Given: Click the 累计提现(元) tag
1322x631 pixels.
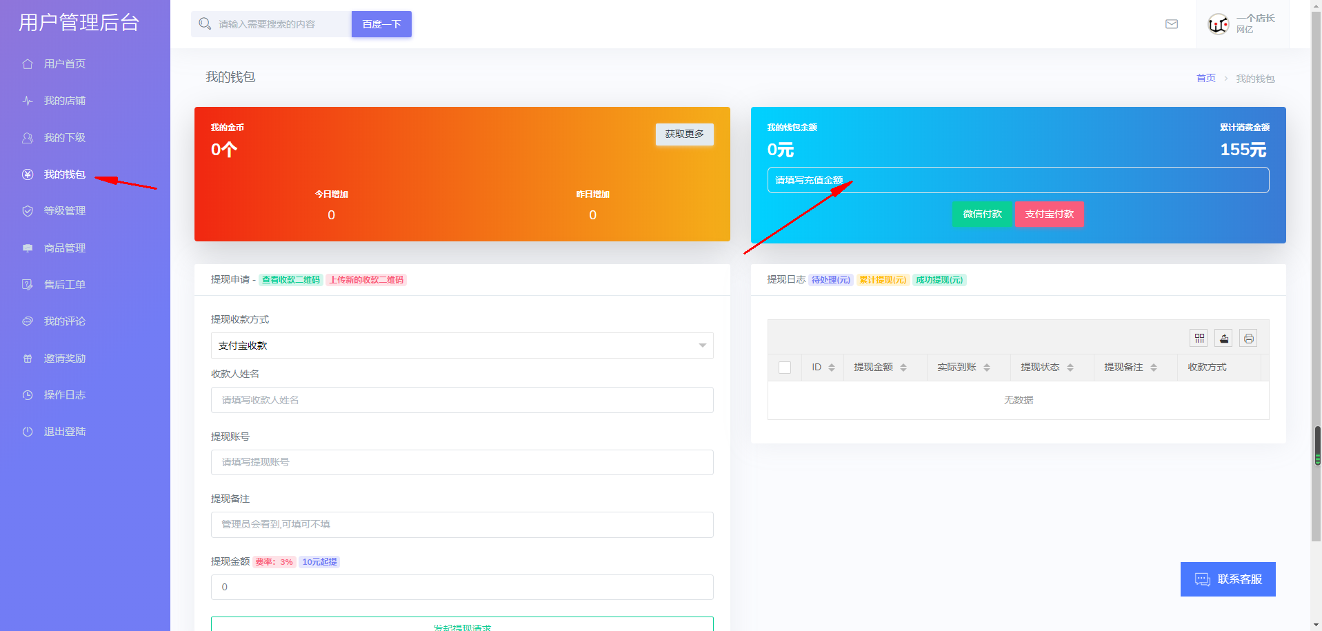Looking at the screenshot, I should (x=883, y=280).
